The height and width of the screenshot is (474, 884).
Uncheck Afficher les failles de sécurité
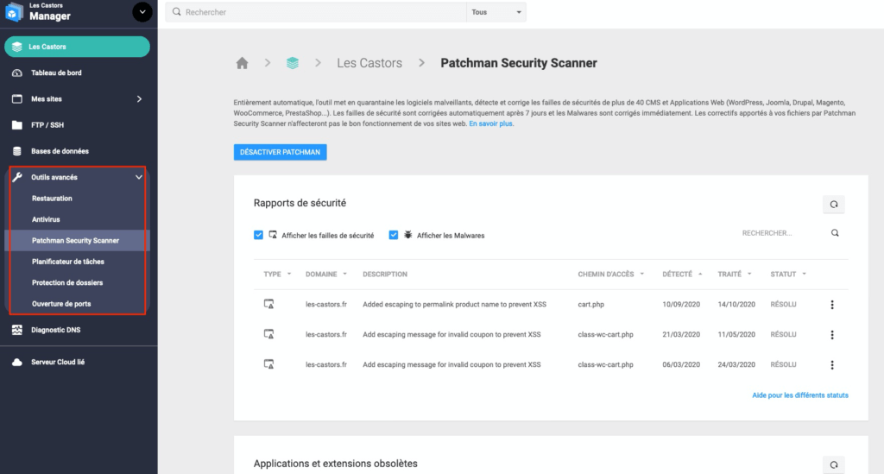point(258,235)
